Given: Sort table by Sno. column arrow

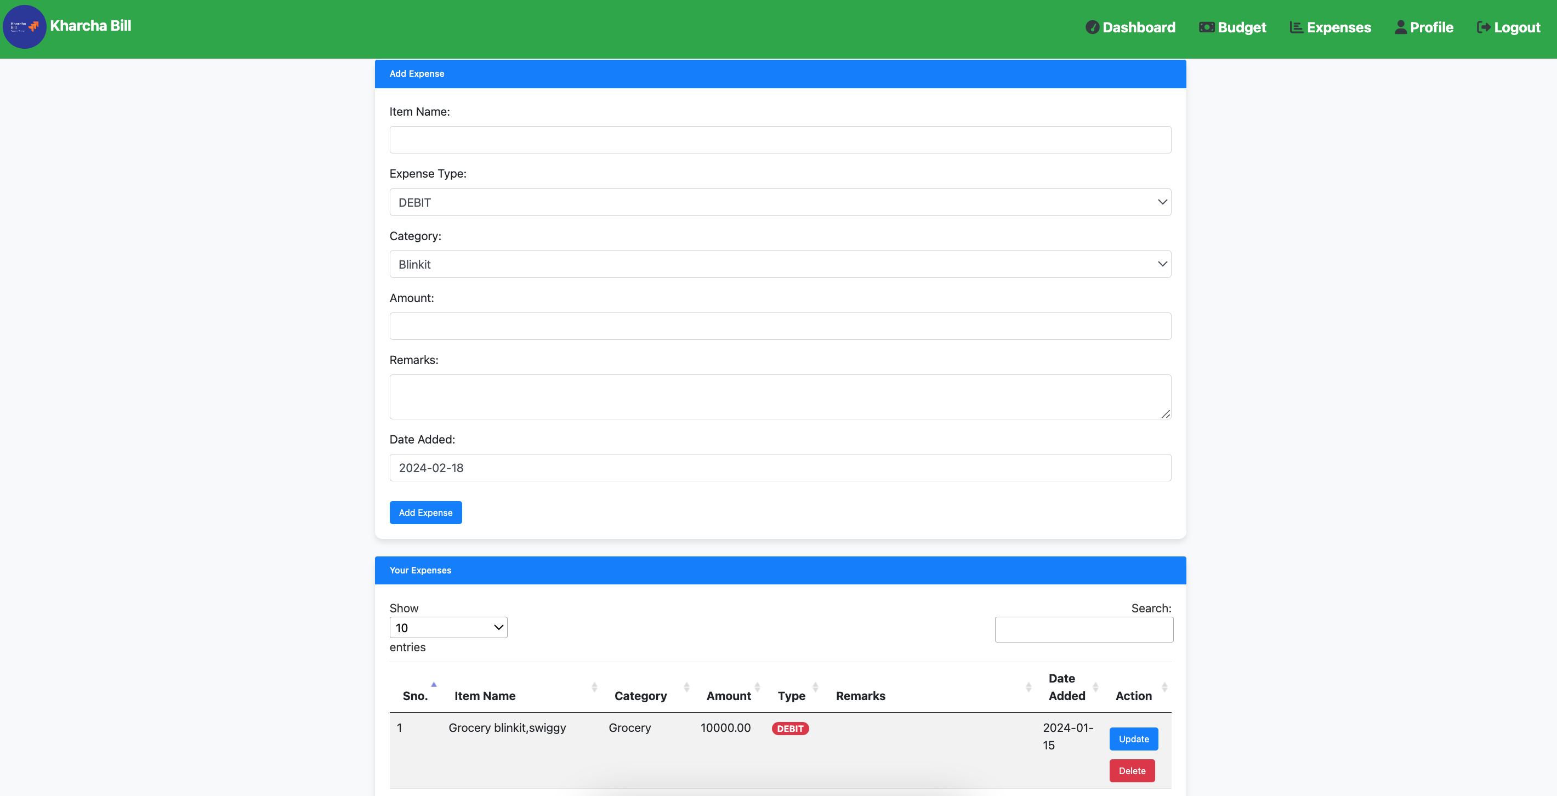Looking at the screenshot, I should point(433,685).
